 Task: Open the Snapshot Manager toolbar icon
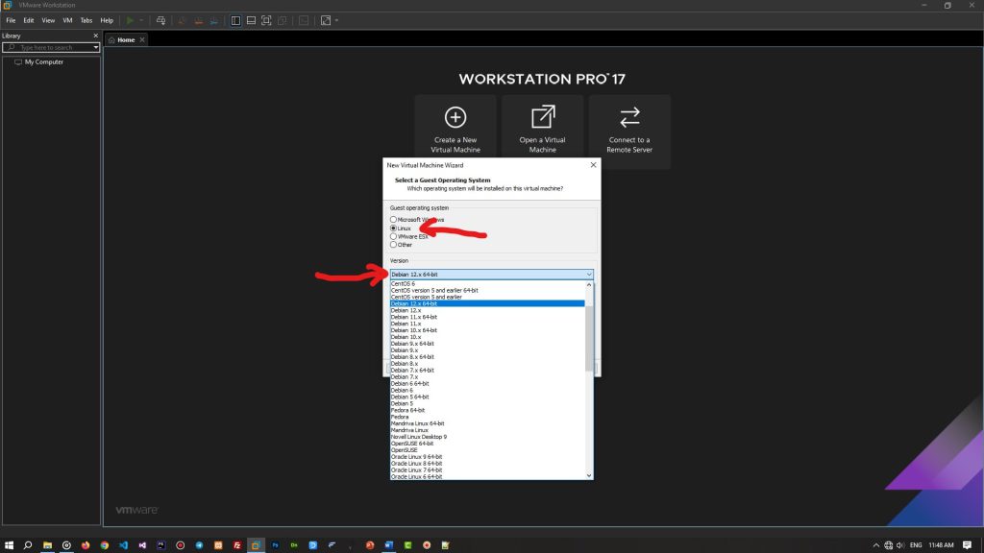coord(215,19)
